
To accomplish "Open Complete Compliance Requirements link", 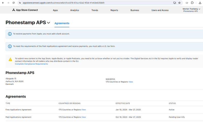I will (x=31, y=64).
